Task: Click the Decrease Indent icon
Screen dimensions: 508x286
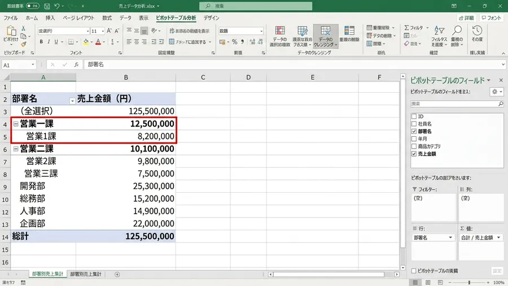Action: (154, 42)
